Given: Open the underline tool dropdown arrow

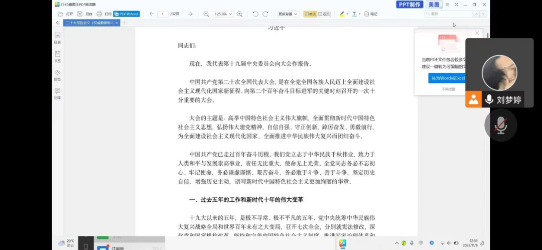Looking at the screenshot, I should (x=359, y=14).
